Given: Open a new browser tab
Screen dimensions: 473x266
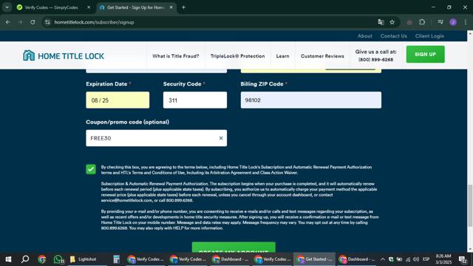Looking at the screenshot, I should pos(183,7).
